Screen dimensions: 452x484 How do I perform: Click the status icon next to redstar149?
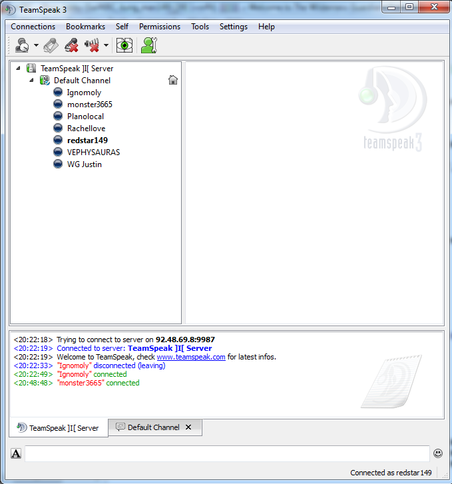(58, 140)
